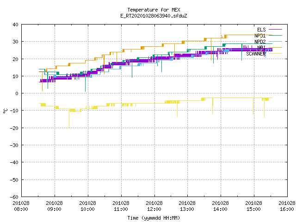The width and height of the screenshot is (296, 222).
Task: Click the y-axis value 10
Action: point(15,76)
